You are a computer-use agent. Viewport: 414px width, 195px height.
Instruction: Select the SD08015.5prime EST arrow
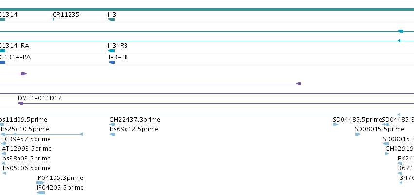[358, 134]
